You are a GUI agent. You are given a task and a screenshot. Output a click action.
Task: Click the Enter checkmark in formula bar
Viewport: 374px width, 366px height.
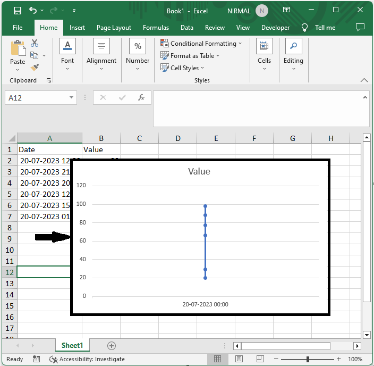click(x=122, y=97)
